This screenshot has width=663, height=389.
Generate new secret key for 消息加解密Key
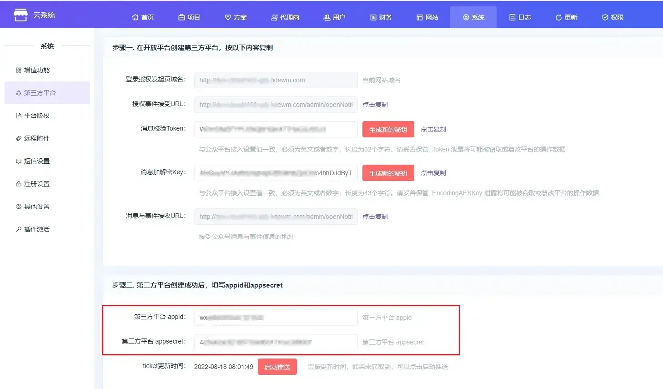388,173
